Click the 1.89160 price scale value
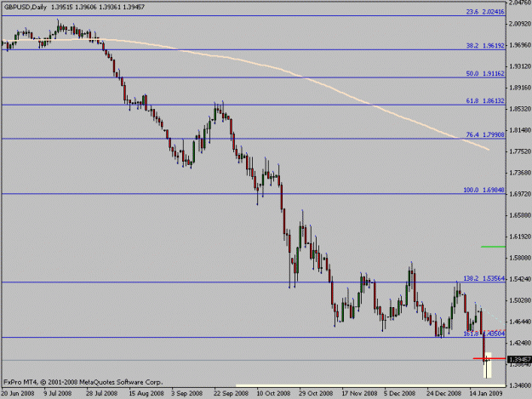The image size is (532, 399). tap(520, 88)
